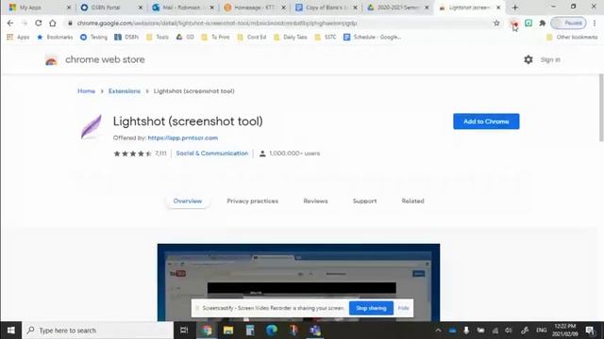Select the Overview tab

(188, 201)
